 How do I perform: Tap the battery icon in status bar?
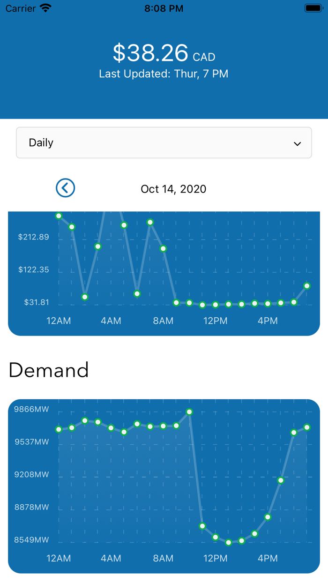pyautogui.click(x=313, y=8)
